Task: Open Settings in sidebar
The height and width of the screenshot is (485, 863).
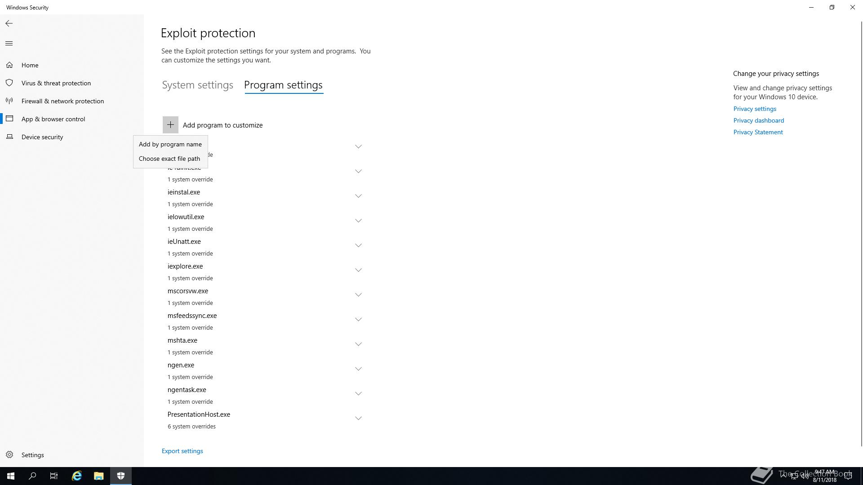Action: point(33,455)
